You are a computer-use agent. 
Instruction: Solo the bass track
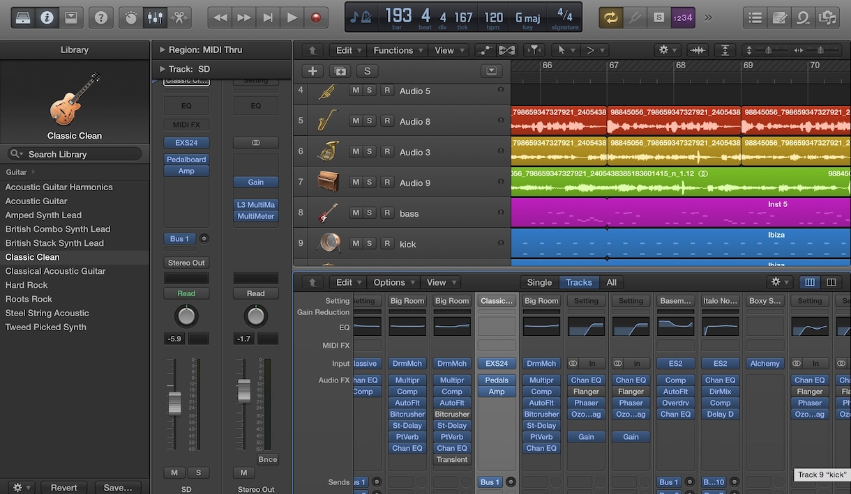370,213
